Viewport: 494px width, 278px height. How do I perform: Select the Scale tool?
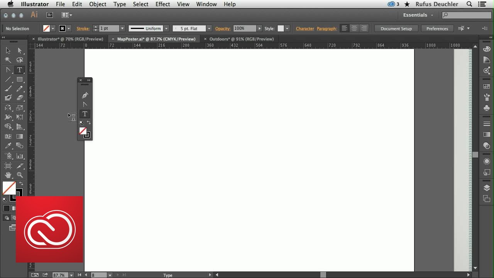pyautogui.click(x=20, y=108)
